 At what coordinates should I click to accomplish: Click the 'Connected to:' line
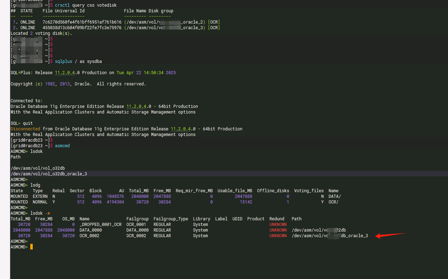coord(26,101)
